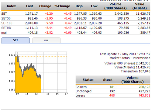Select SET100 change value -9.59
Screen dimensions: 152x110
49,23
